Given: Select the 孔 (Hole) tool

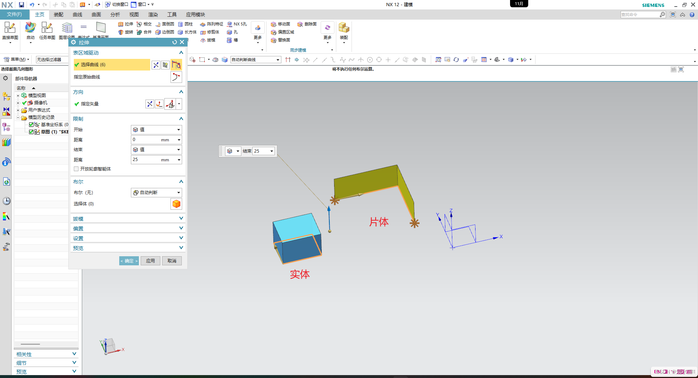Looking at the screenshot, I should click(232, 32).
